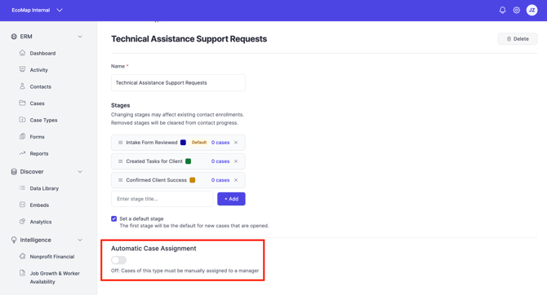Open Forms in sidebar
Viewport: 547px width, 295px height.
tap(37, 137)
